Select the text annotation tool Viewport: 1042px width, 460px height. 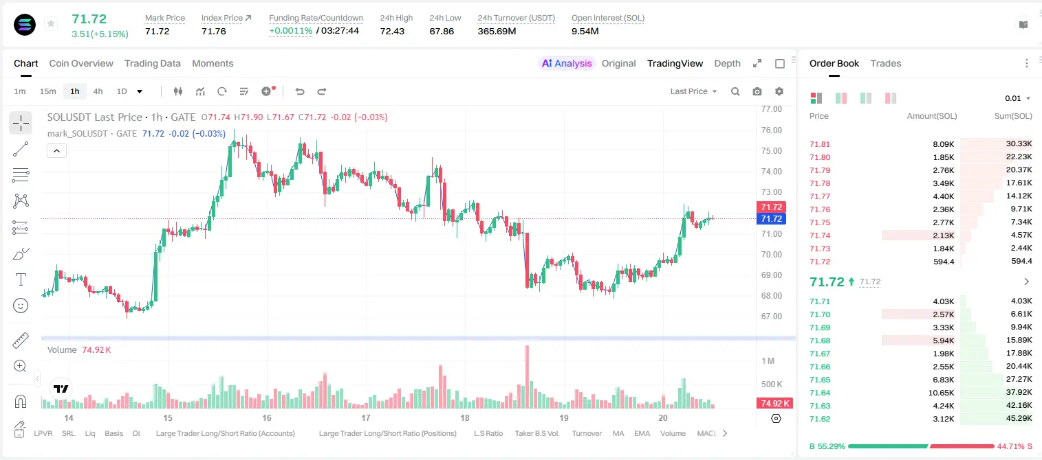pos(21,279)
